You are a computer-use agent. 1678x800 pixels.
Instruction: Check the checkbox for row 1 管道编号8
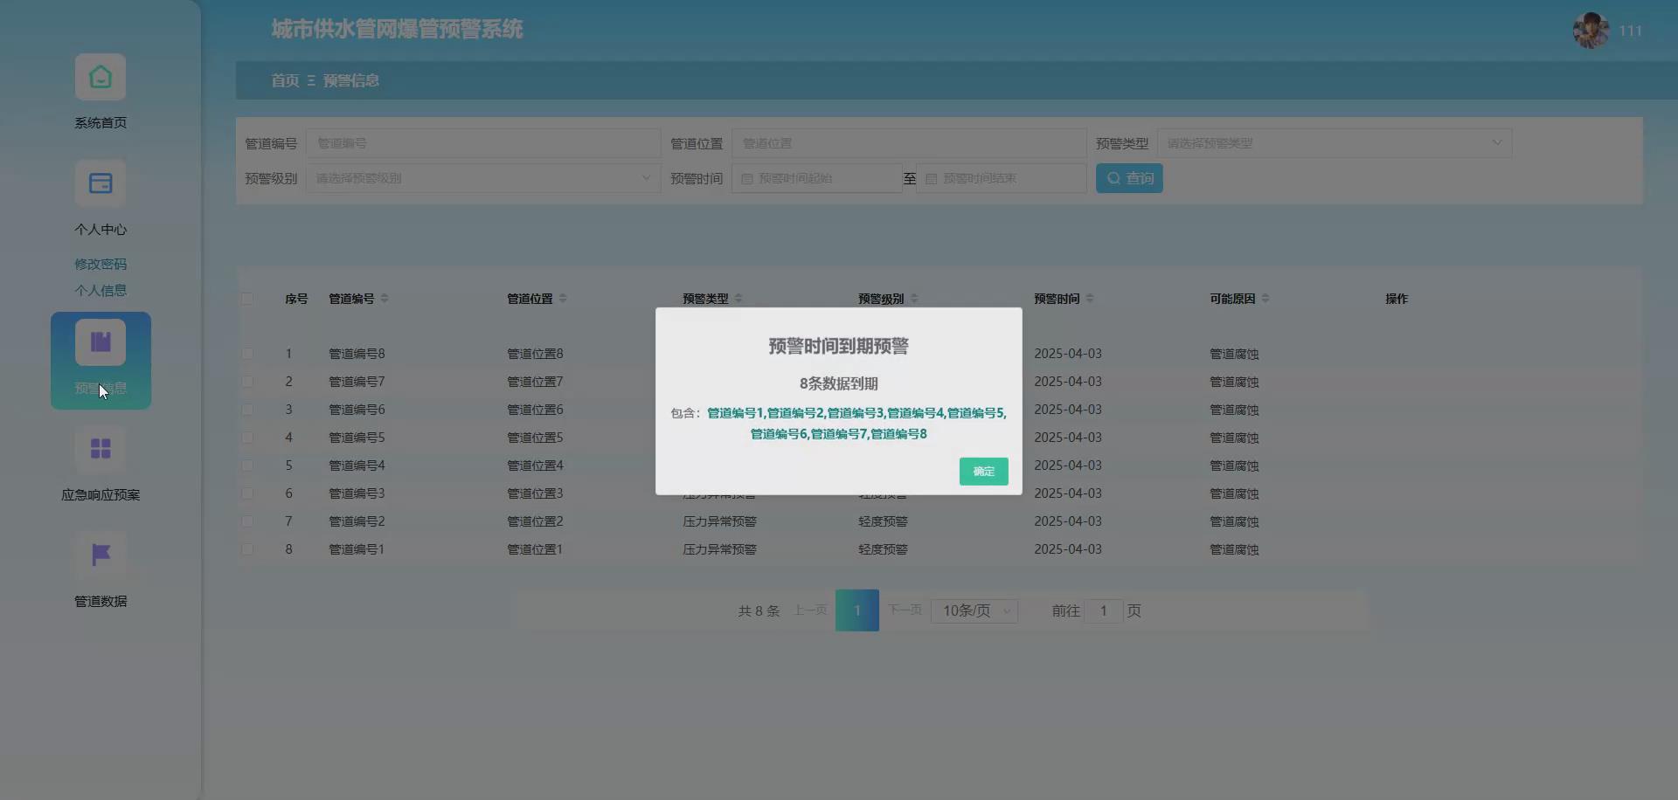pos(248,354)
